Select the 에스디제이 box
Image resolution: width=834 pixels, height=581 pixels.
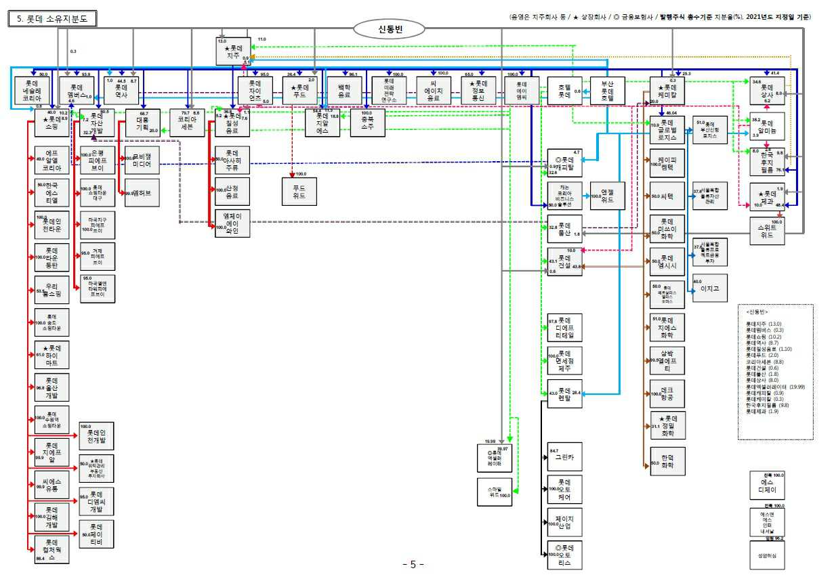[768, 485]
